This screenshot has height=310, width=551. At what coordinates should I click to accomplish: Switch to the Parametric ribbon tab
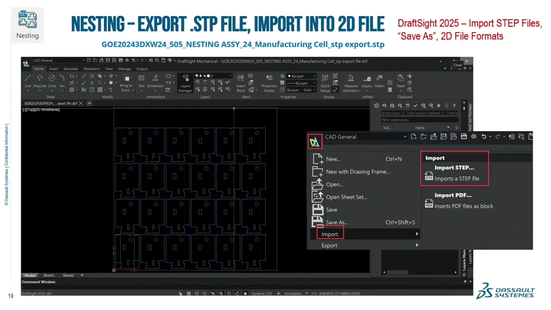tap(91, 69)
